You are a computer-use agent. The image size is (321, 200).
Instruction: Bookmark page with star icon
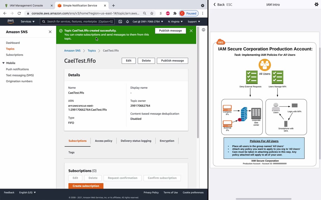[152, 13]
